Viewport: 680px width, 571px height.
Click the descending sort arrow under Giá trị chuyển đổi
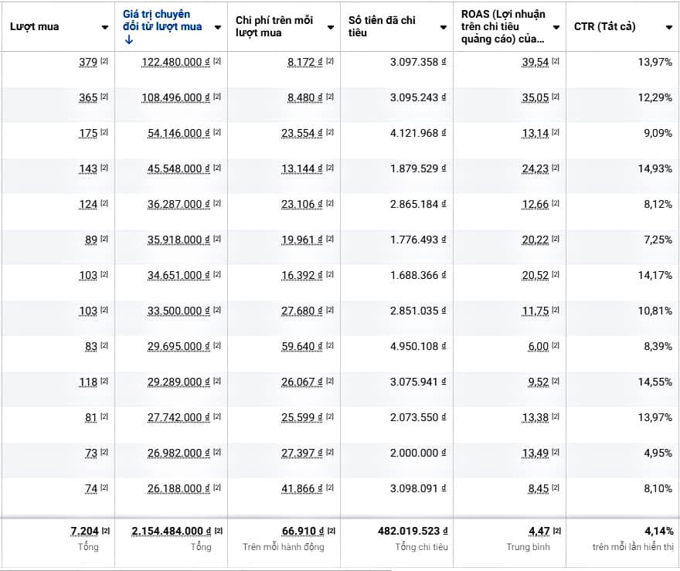127,40
